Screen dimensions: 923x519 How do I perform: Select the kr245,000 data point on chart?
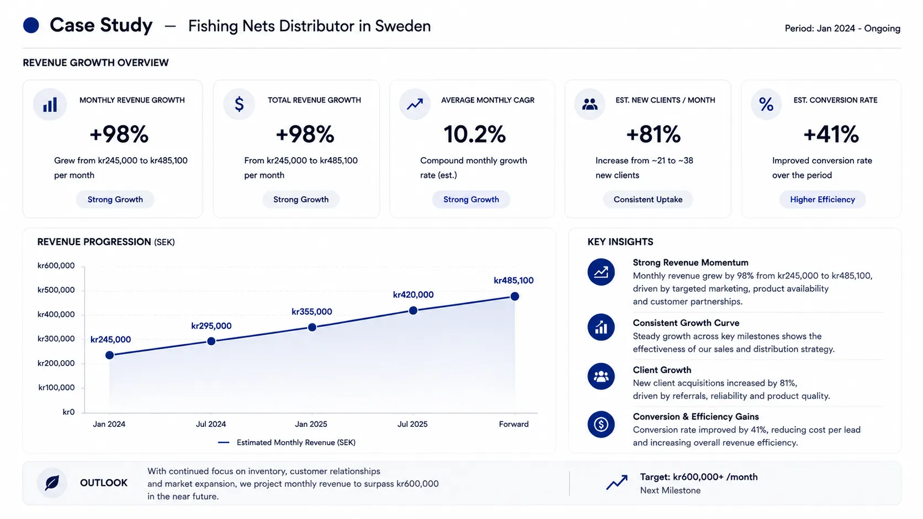[x=109, y=355]
